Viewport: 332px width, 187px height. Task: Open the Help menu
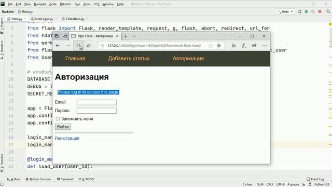tap(120, 4)
